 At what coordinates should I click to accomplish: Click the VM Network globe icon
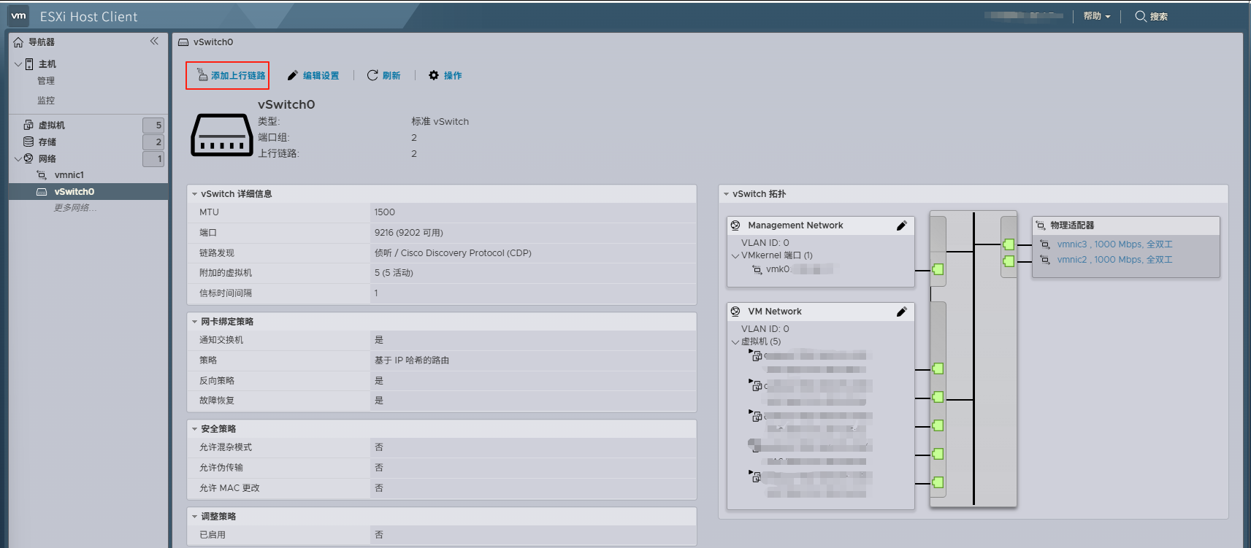(735, 312)
